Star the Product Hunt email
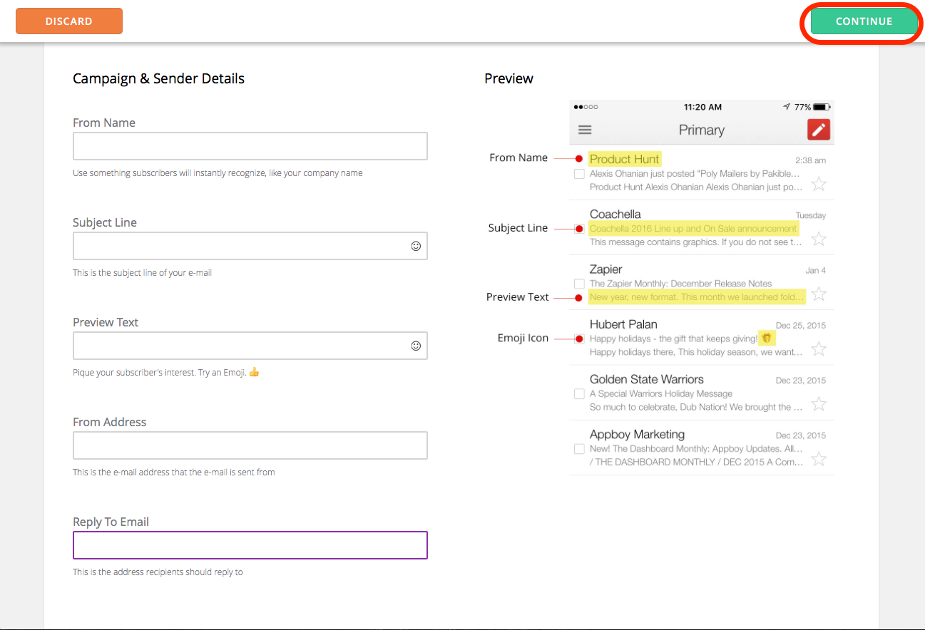Viewport: 925px width, 630px height. [x=819, y=185]
